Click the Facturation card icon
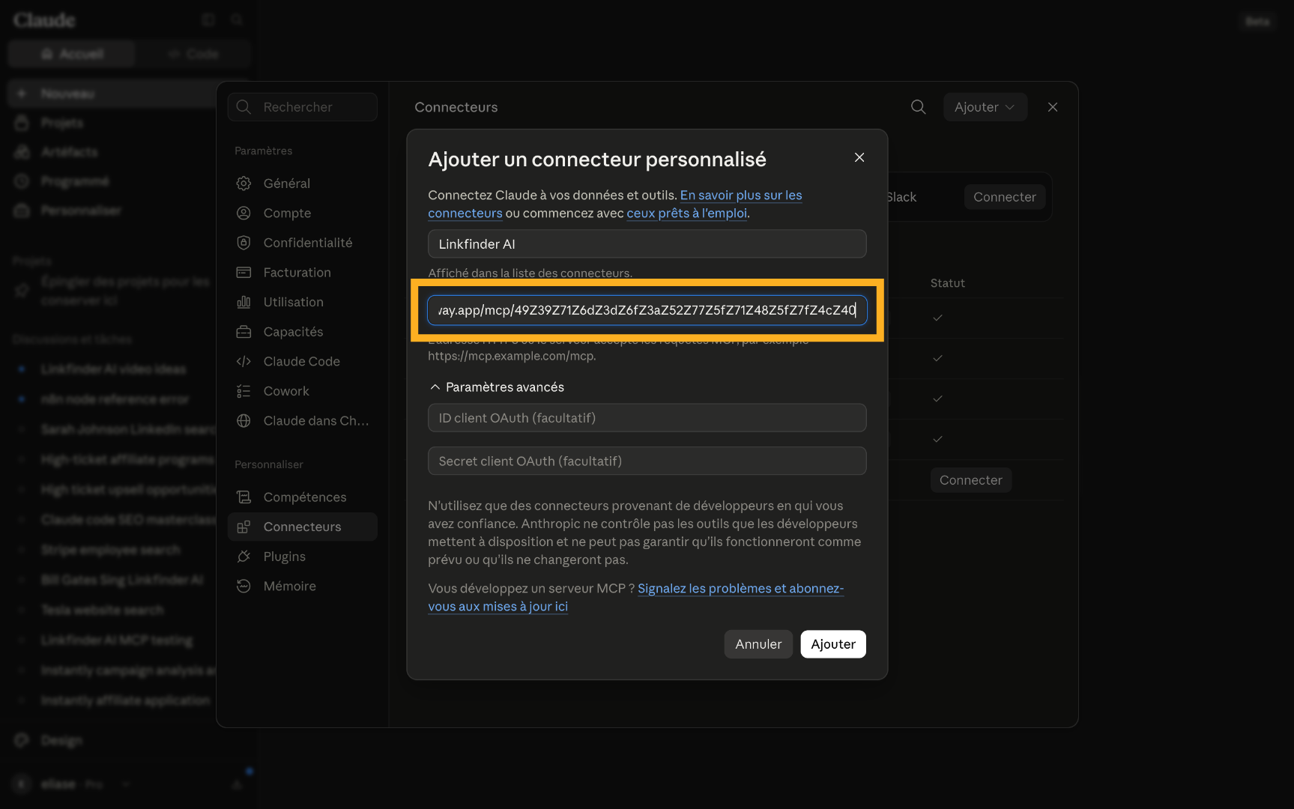 pyautogui.click(x=244, y=273)
